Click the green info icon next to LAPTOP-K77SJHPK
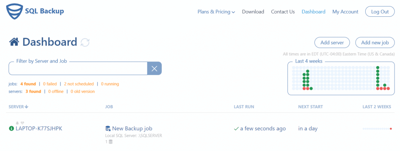Viewport: 400px width, 151px height. click(x=11, y=129)
